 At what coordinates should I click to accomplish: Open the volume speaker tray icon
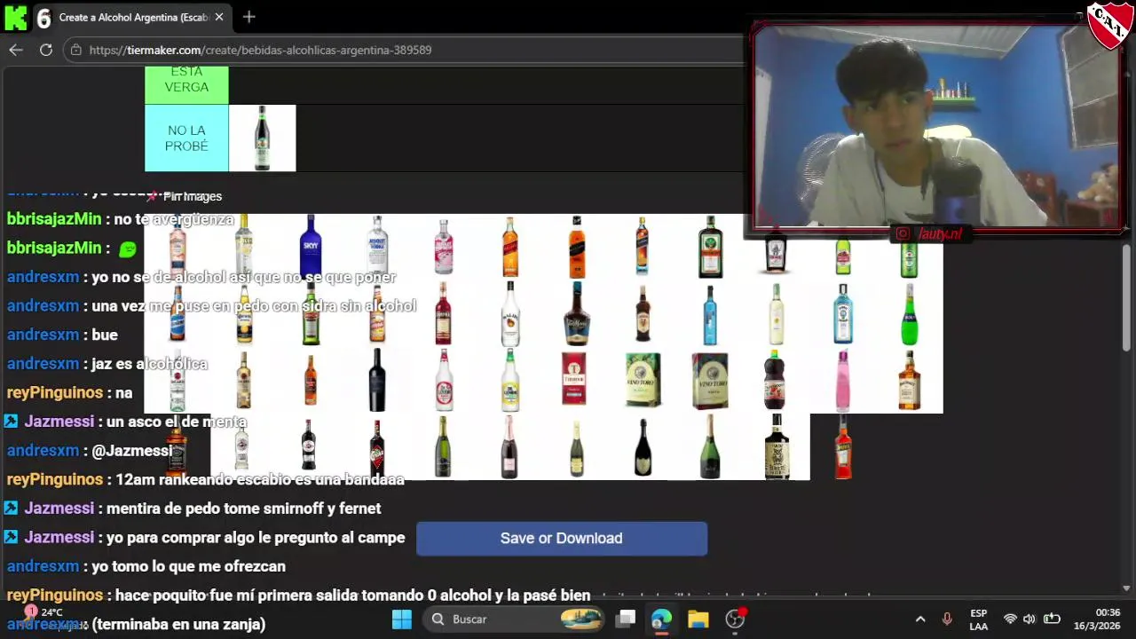coord(1029,619)
